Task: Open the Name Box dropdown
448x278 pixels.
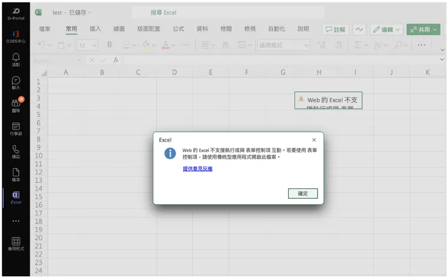Action: 79,61
